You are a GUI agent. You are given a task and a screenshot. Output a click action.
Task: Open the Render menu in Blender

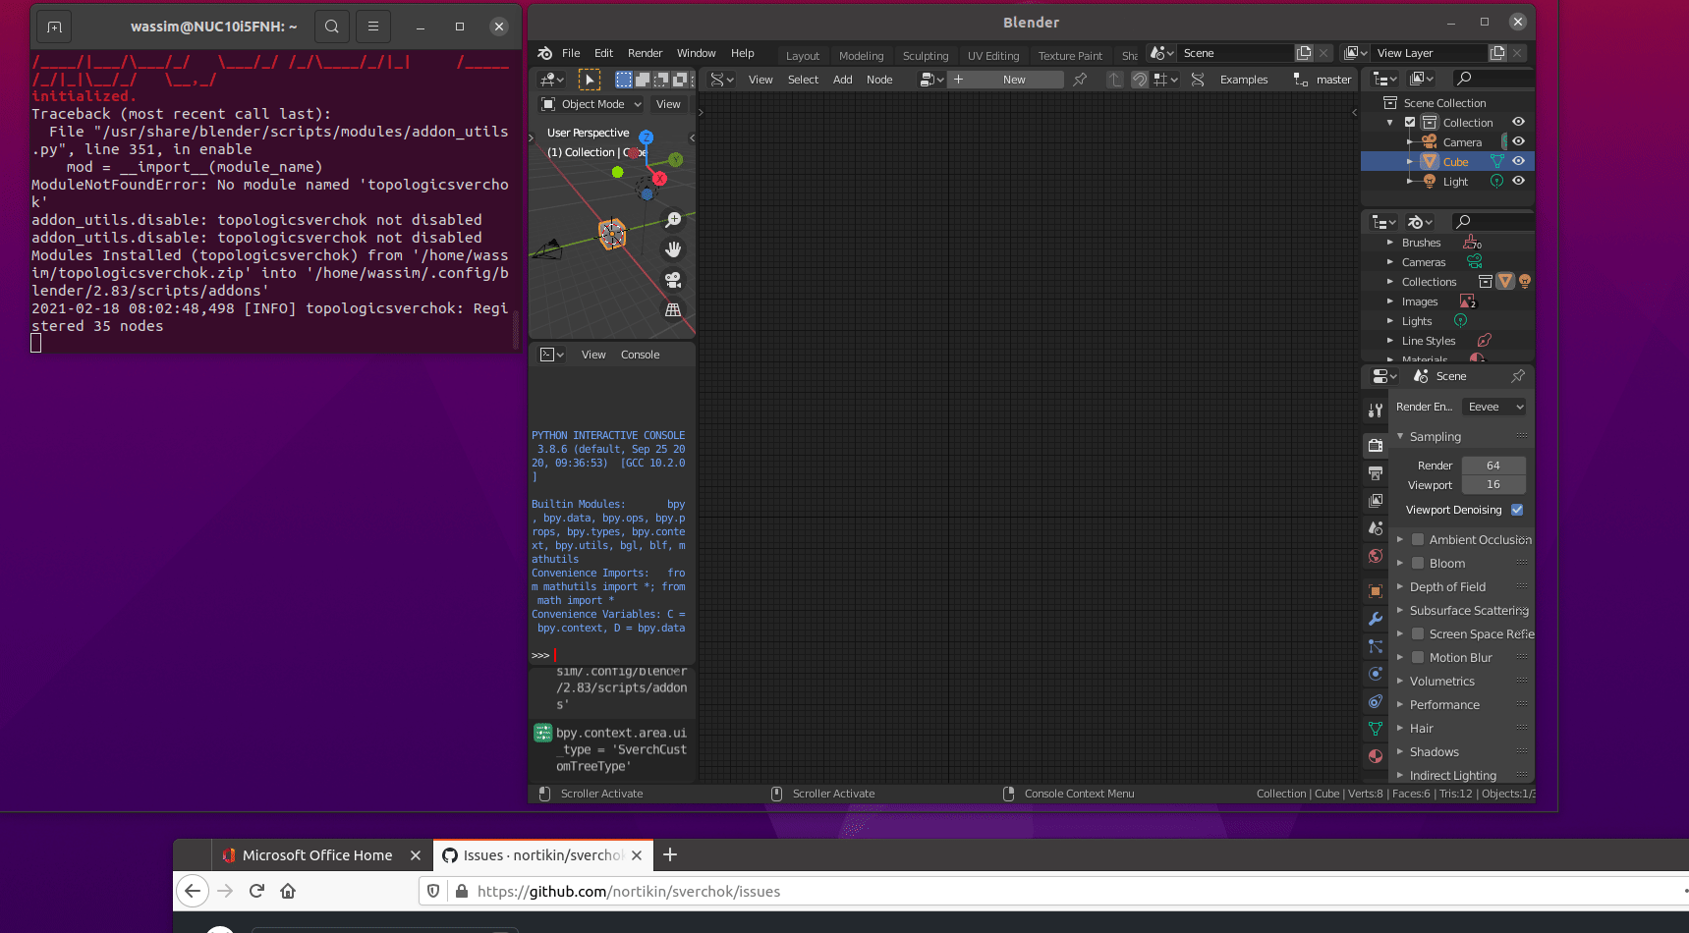[646, 53]
